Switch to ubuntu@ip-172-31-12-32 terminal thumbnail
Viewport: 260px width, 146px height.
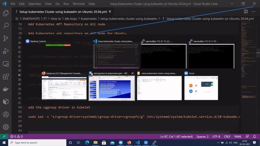(163, 56)
